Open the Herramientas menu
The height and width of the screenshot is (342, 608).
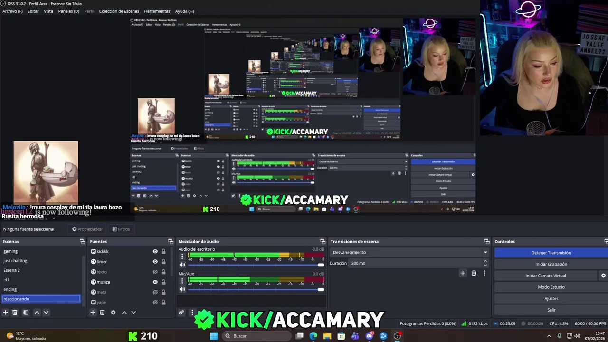point(157,11)
